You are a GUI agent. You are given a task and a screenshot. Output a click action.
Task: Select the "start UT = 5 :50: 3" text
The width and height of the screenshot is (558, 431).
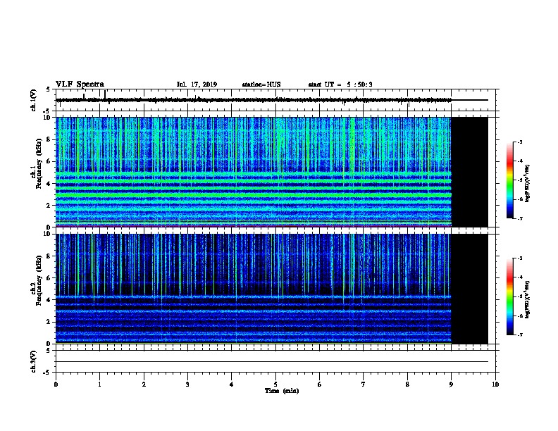point(340,85)
